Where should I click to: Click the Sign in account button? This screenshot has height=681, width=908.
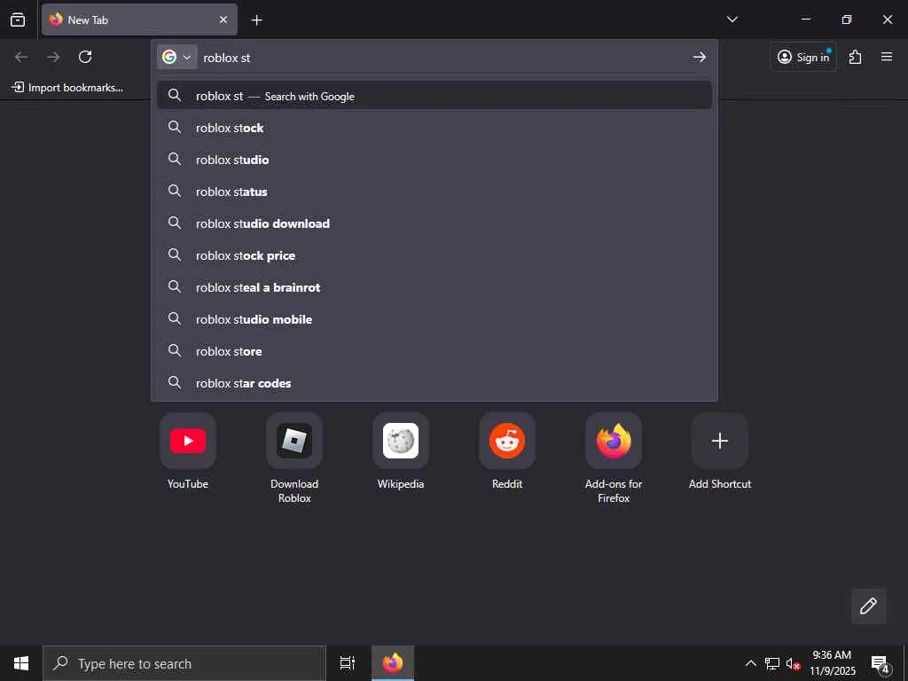803,57
